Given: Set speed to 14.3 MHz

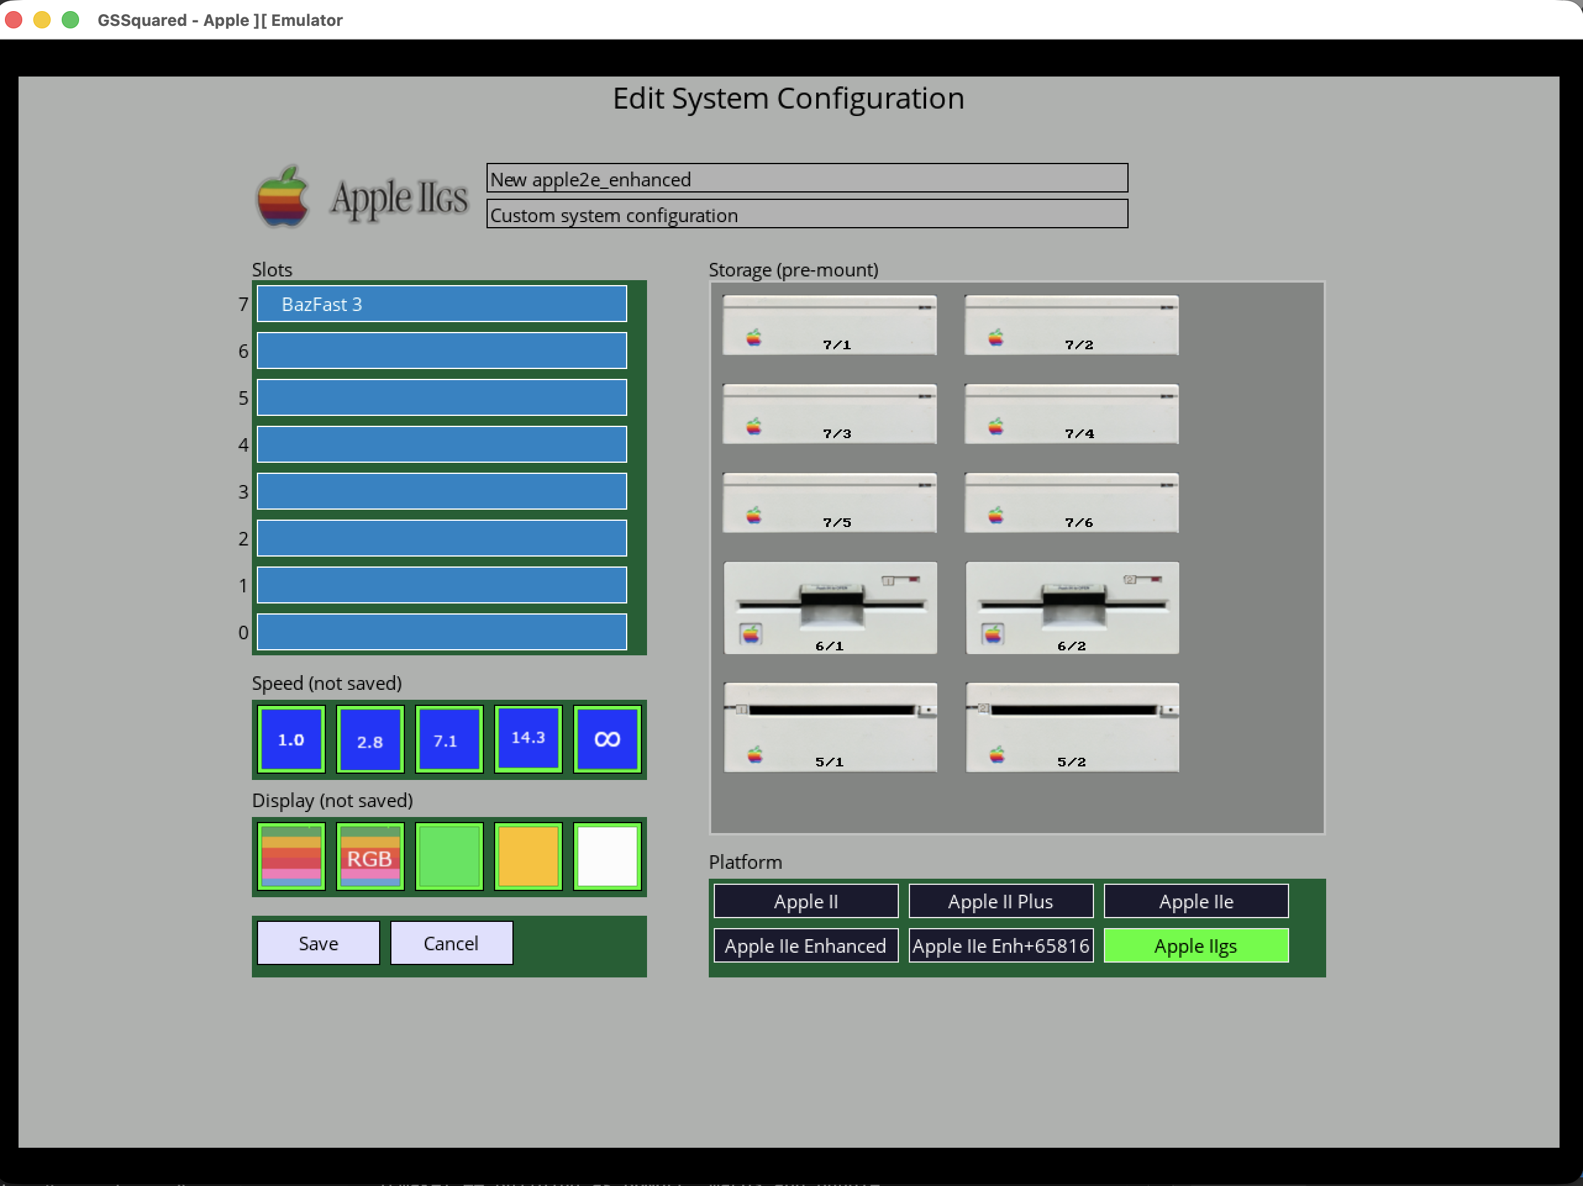Looking at the screenshot, I should 528,740.
